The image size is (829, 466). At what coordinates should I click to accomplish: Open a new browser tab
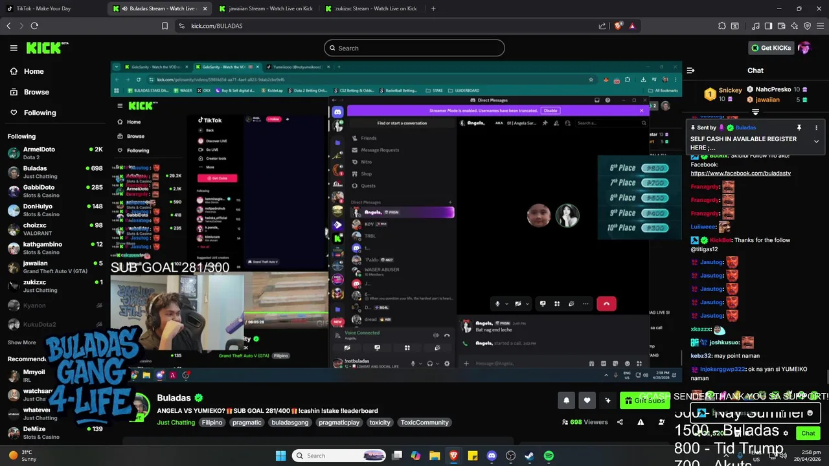point(433,8)
